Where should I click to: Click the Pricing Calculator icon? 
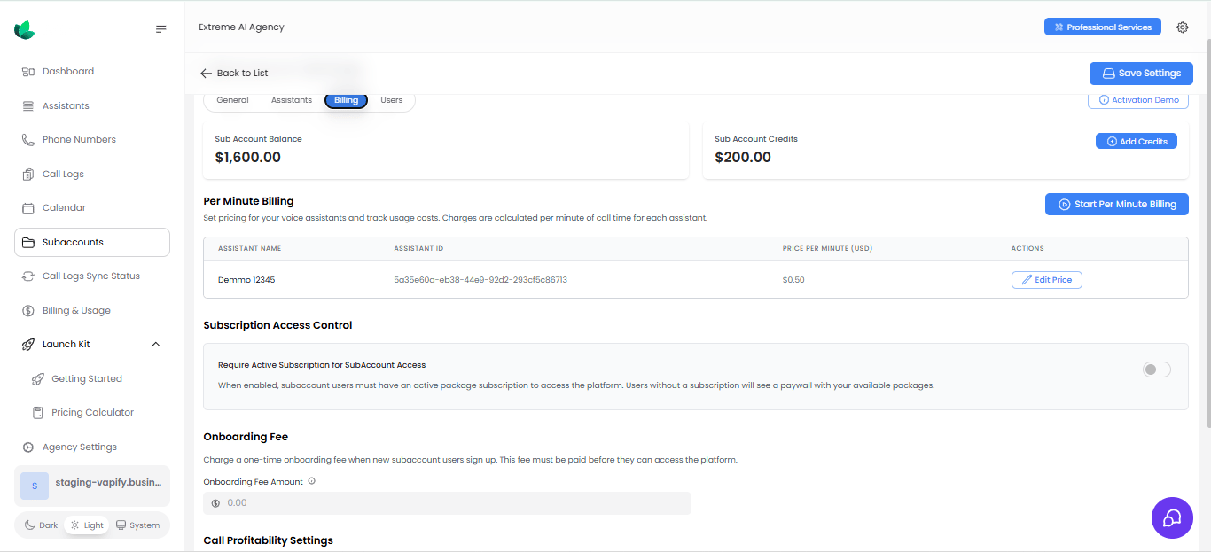[37, 413]
